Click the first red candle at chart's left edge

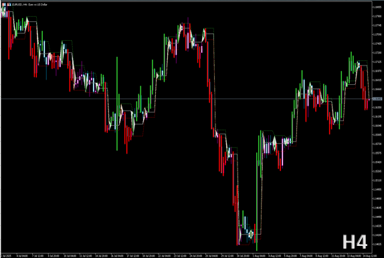[x=9, y=34]
